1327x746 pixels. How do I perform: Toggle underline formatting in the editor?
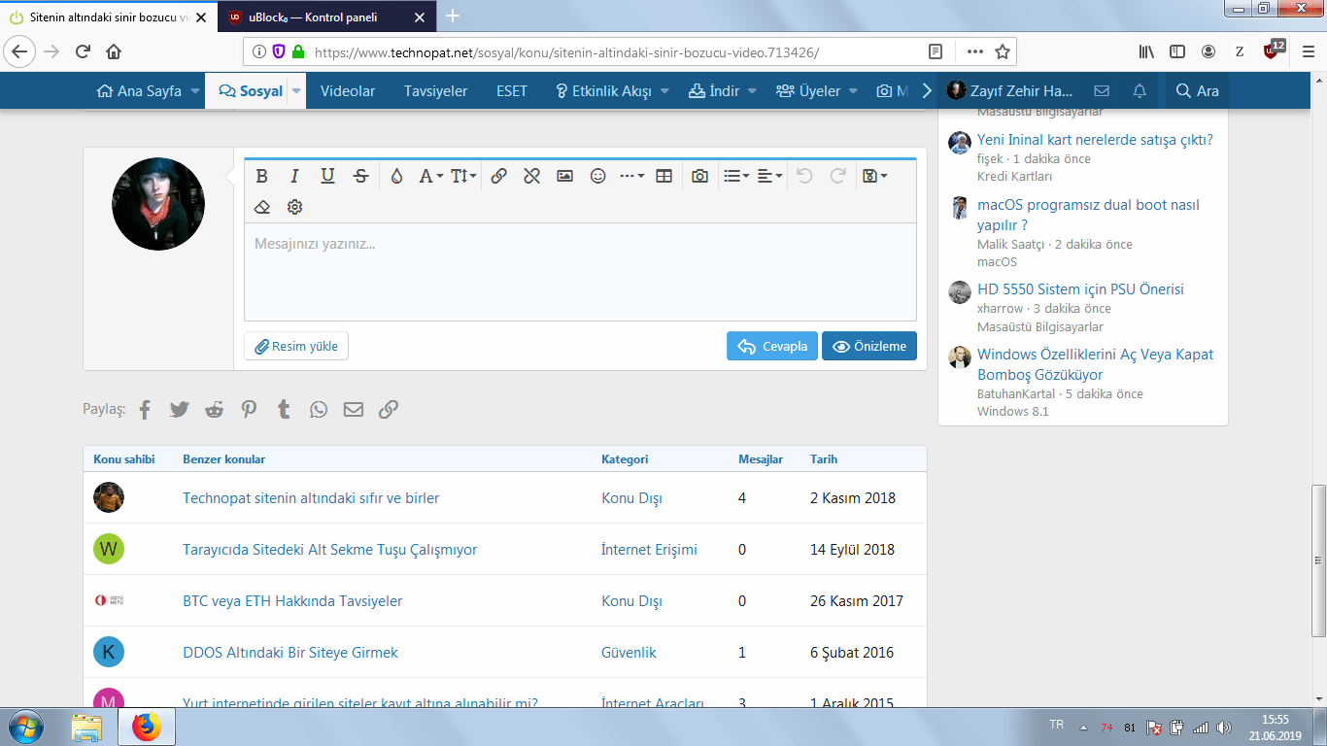point(327,176)
